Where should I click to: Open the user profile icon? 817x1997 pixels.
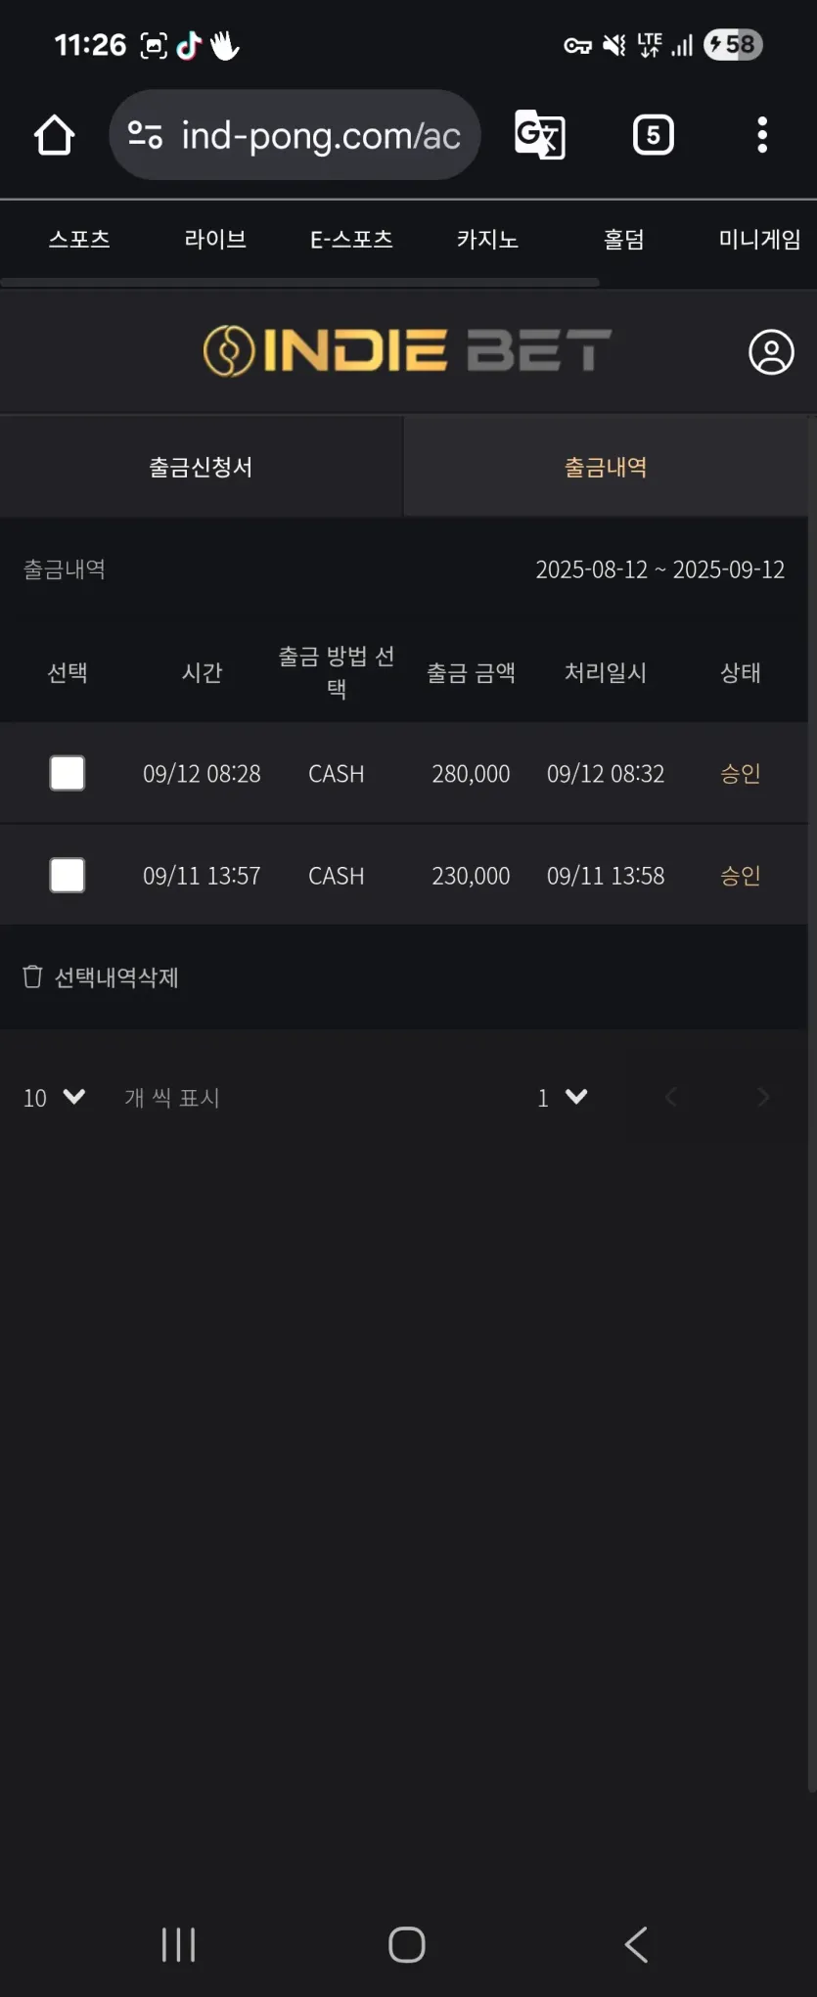coord(771,352)
